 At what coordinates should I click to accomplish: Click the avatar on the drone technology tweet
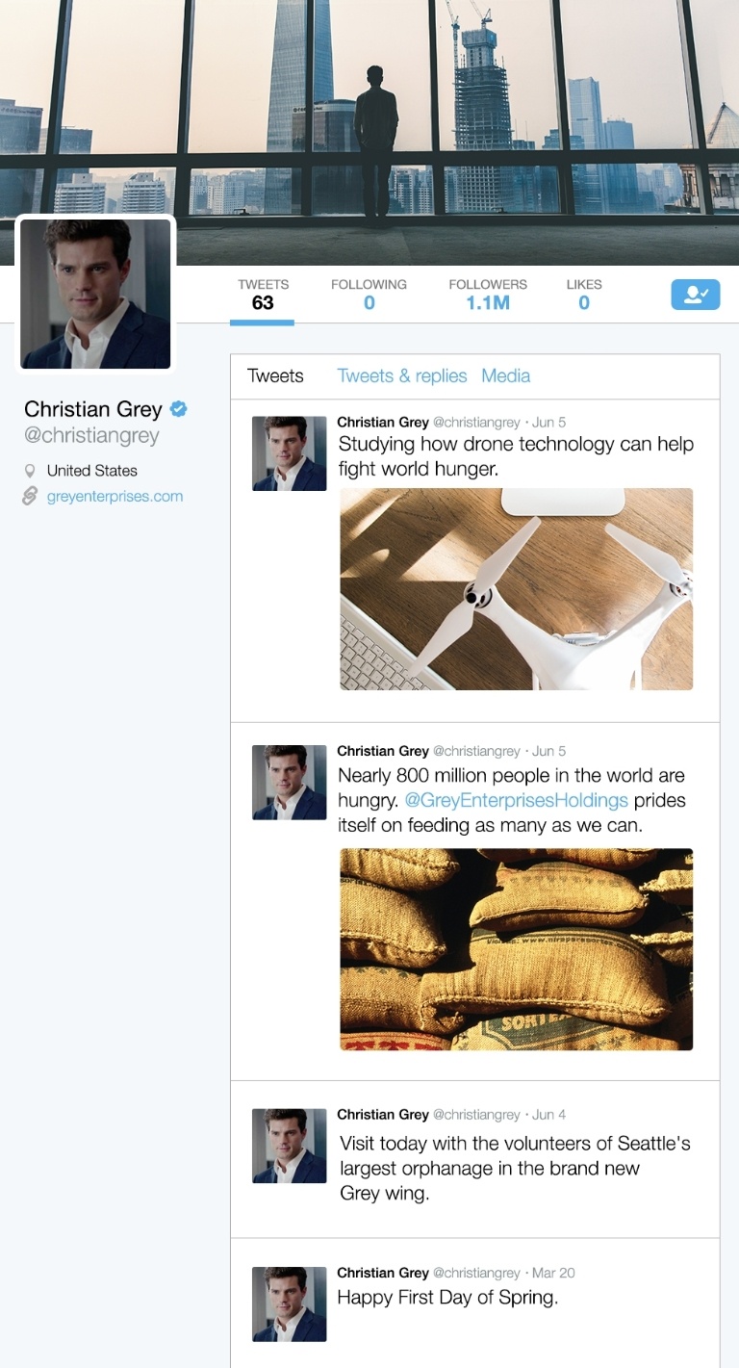[x=290, y=453]
